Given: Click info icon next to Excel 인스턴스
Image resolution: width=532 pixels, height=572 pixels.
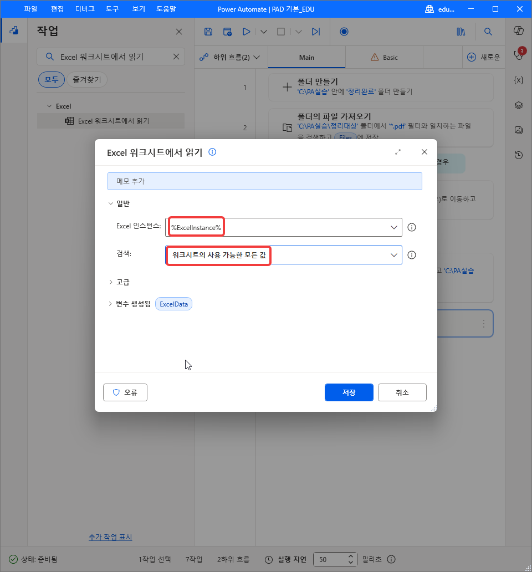Looking at the screenshot, I should click(x=412, y=227).
